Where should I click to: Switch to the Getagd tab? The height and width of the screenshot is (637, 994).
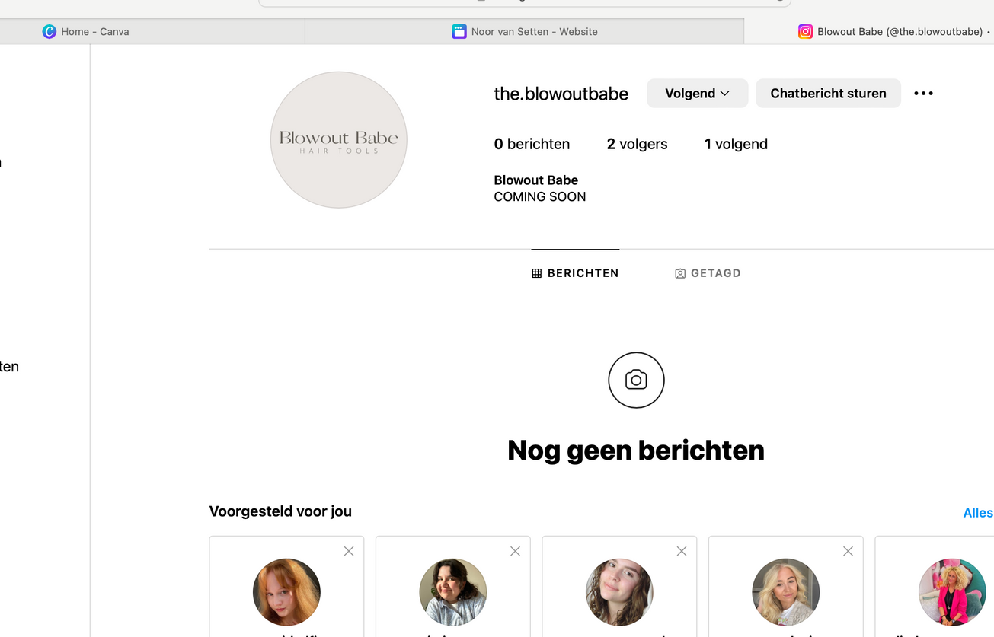coord(708,273)
